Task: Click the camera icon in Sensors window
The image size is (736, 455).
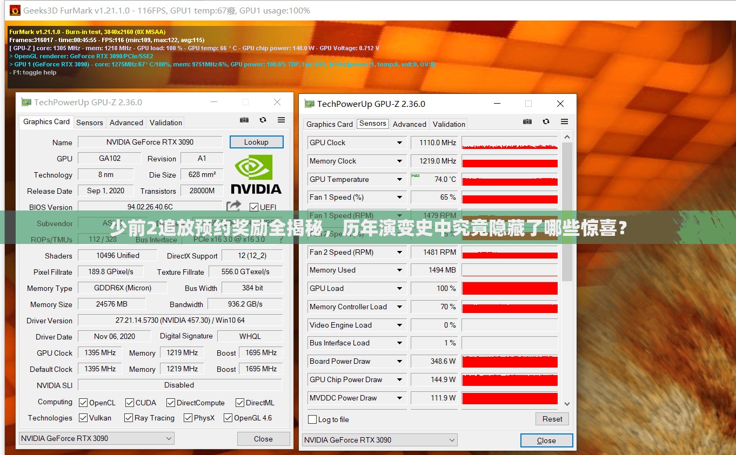Action: pos(527,121)
